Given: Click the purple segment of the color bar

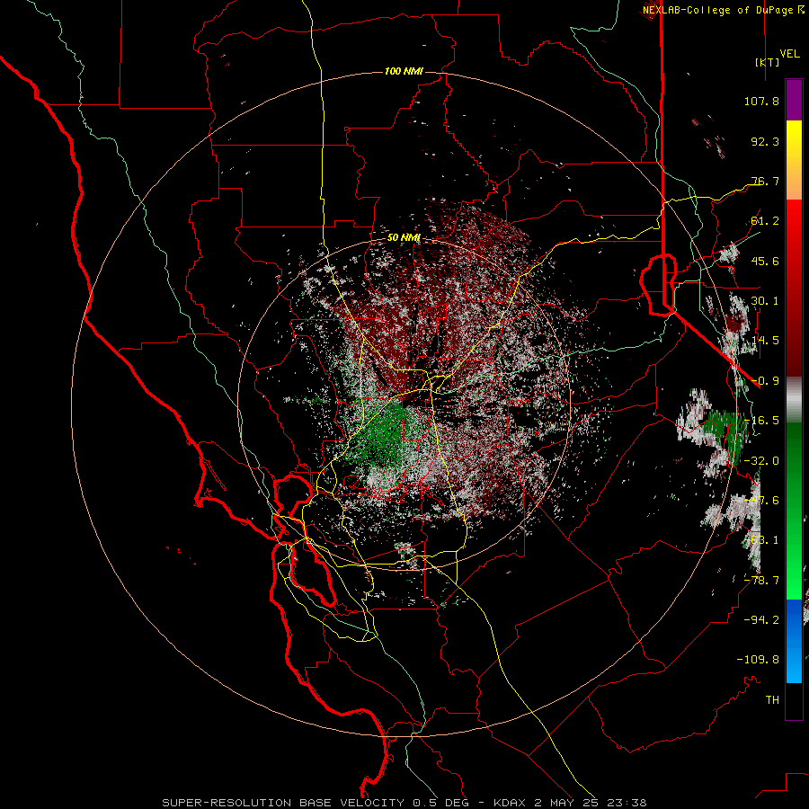Looking at the screenshot, I should click(x=794, y=100).
